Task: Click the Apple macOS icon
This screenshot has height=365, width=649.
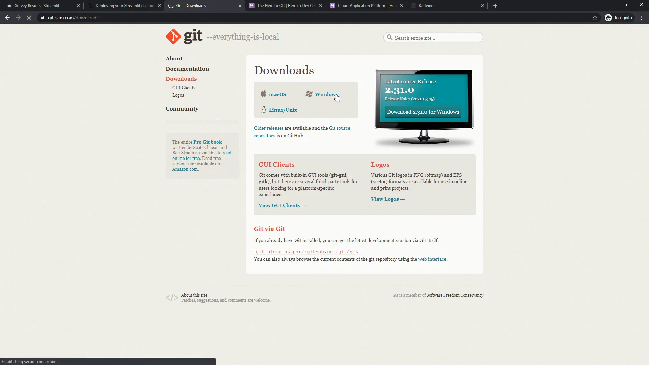Action: point(263,94)
